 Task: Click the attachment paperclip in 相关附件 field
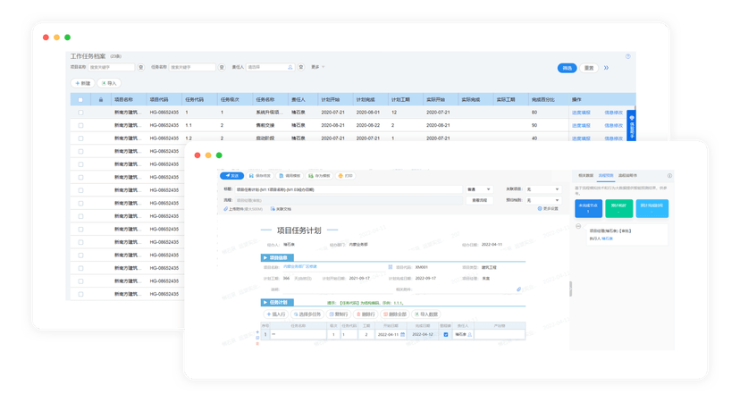[x=518, y=289]
